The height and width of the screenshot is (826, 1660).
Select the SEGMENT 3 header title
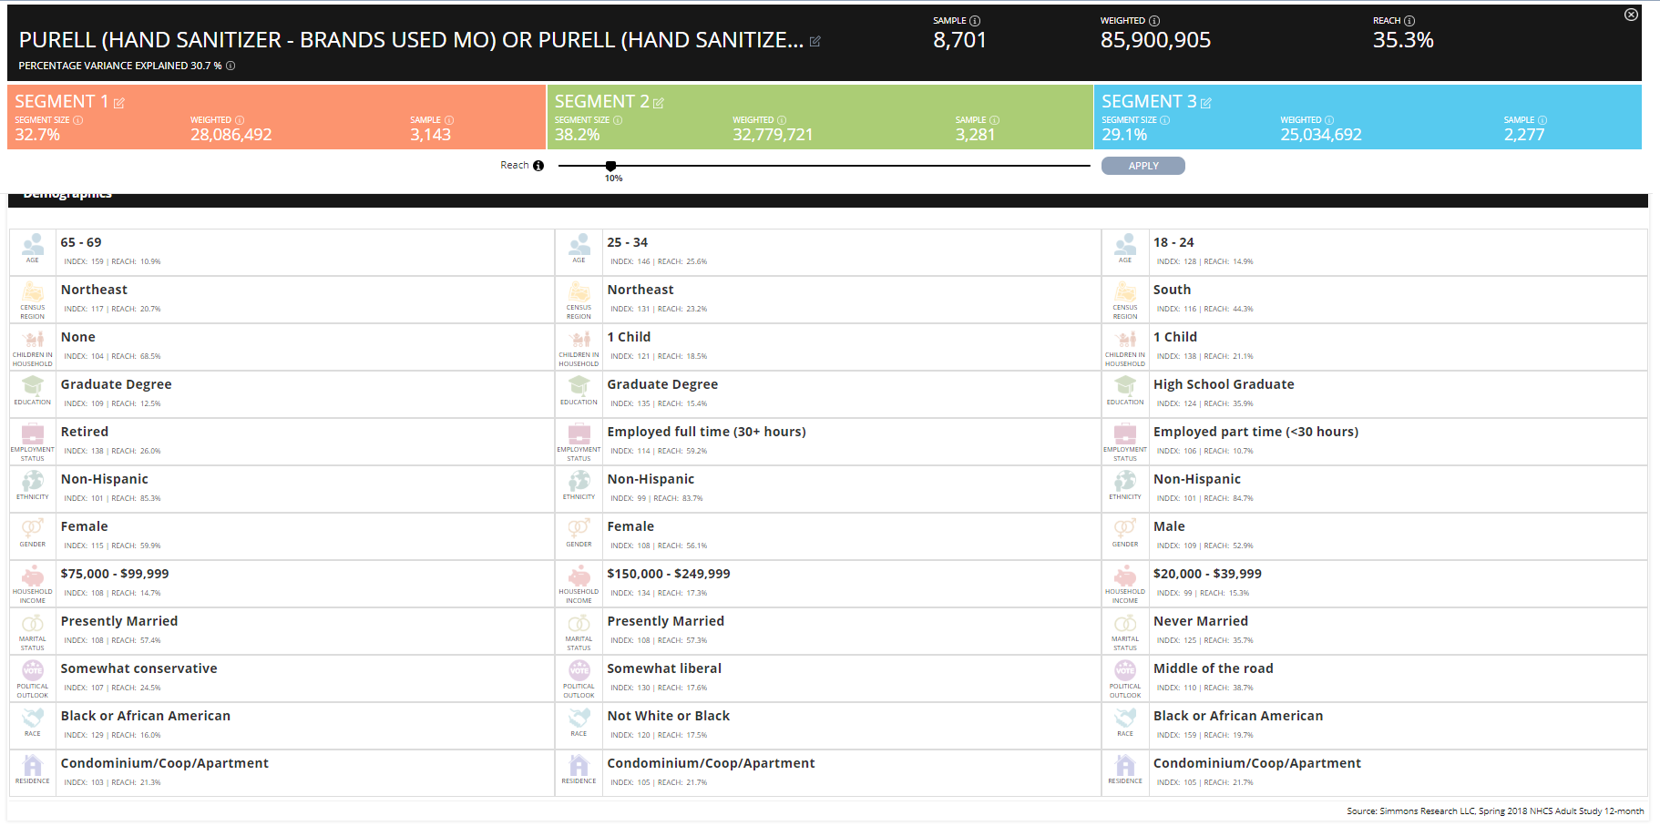point(1149,101)
